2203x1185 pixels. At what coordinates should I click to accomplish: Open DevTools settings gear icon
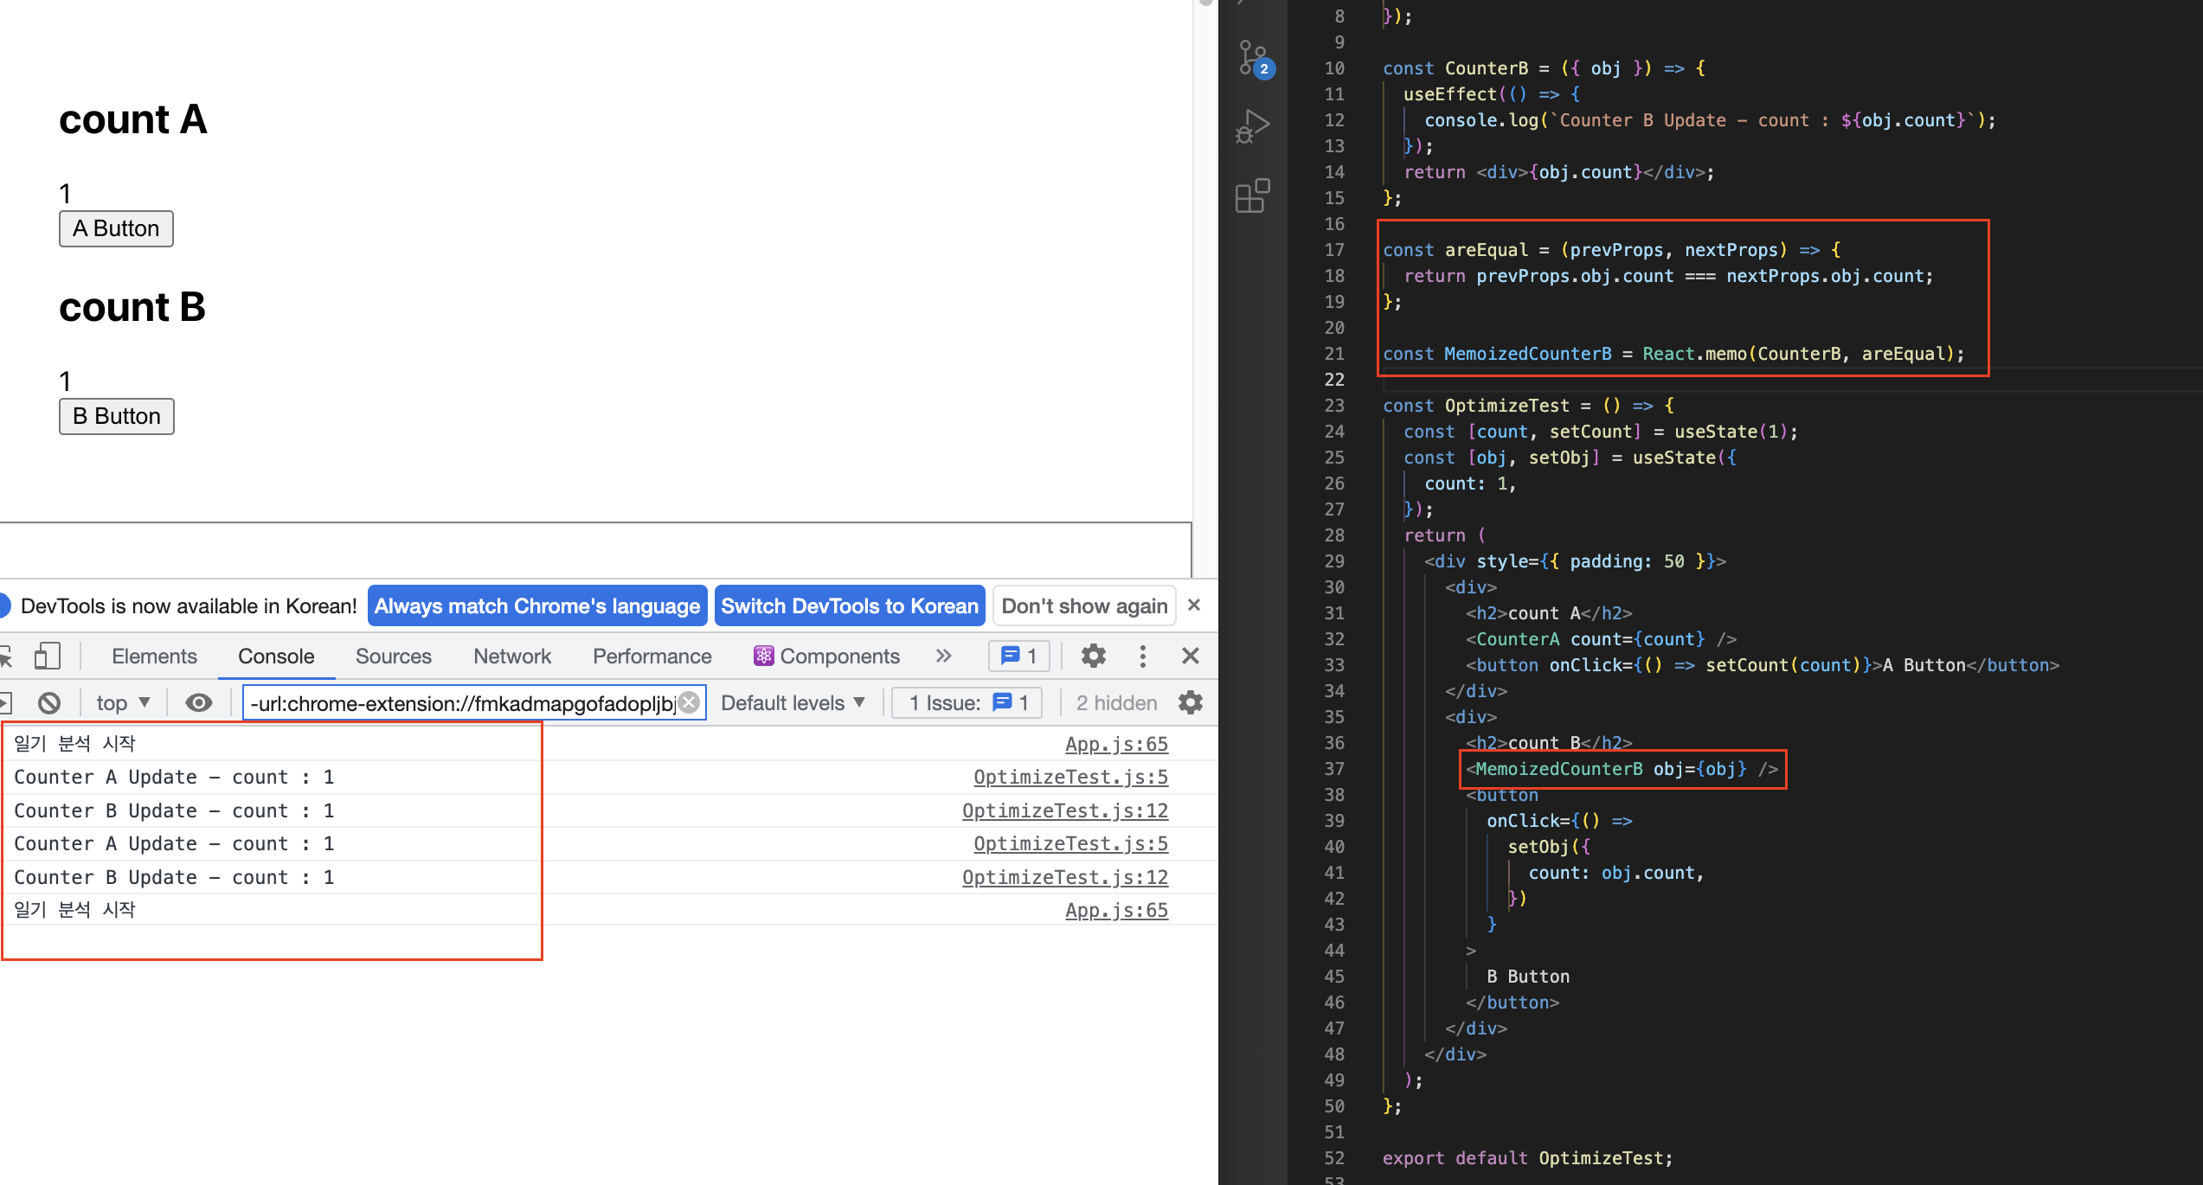point(1094,657)
